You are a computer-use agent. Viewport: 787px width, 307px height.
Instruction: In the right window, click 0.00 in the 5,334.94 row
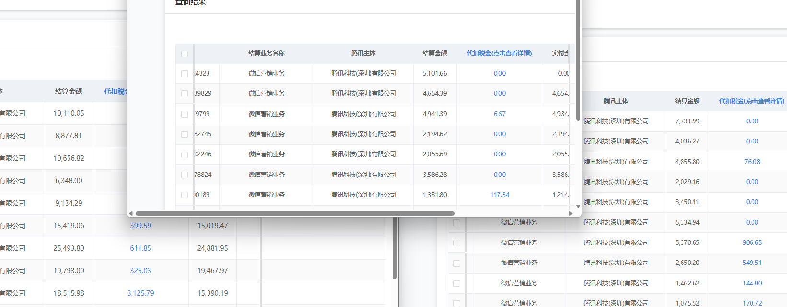click(x=752, y=222)
